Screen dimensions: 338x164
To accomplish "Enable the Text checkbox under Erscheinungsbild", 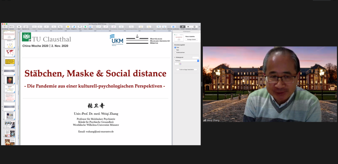I will [x=175, y=50].
